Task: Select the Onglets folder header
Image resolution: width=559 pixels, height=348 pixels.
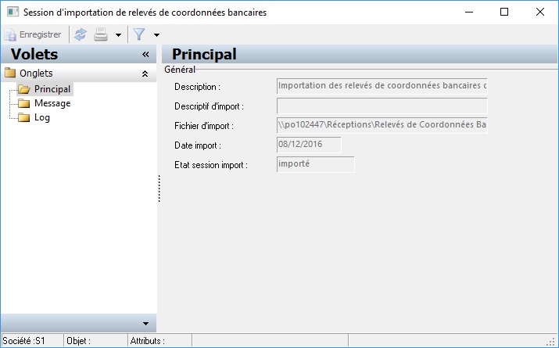Action: click(78, 74)
